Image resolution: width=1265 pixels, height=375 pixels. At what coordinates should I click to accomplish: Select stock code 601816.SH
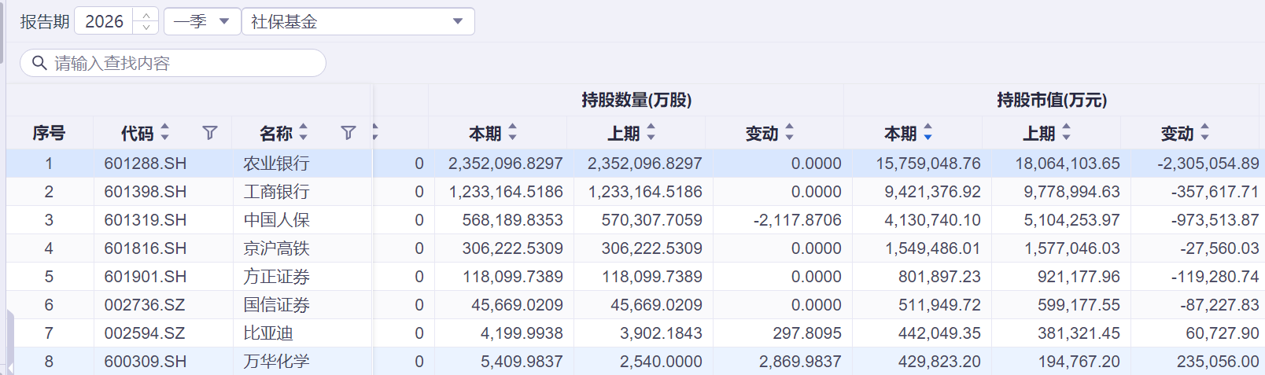click(146, 248)
